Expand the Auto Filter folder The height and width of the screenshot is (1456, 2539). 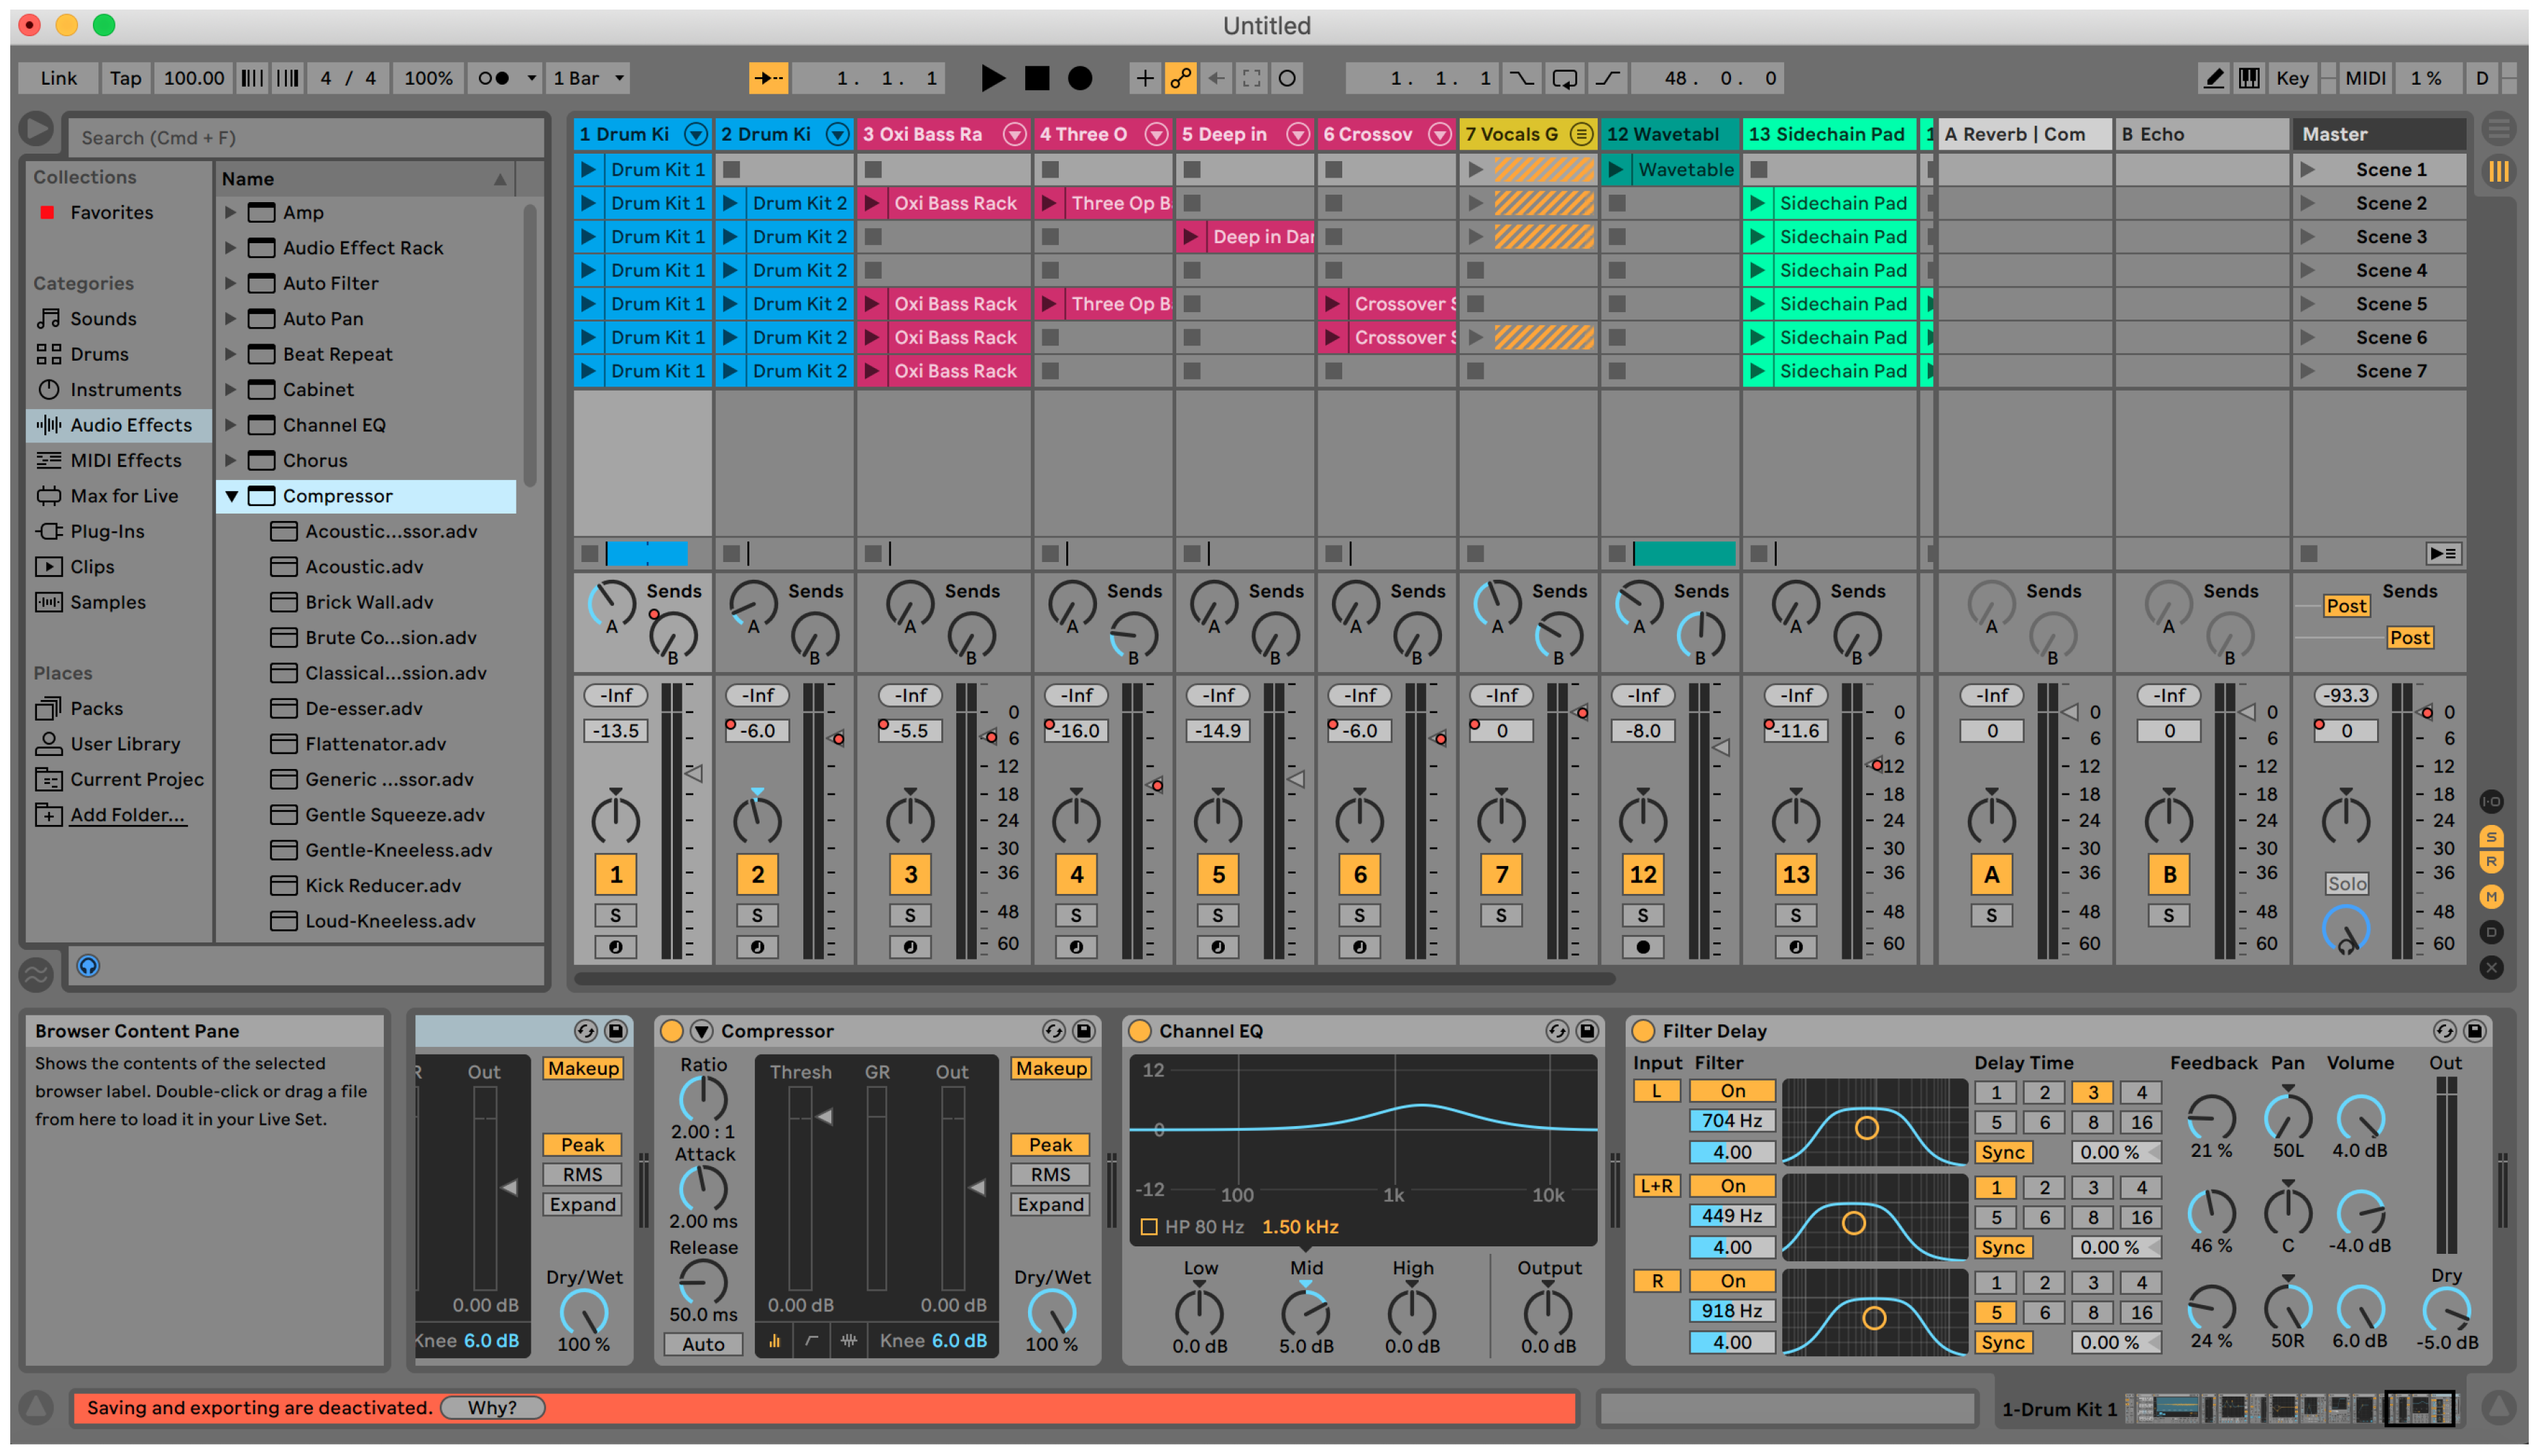(x=231, y=283)
